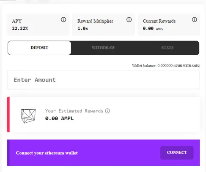Click the CONNECT wallet button
The image size is (206, 172).
pos(177,153)
